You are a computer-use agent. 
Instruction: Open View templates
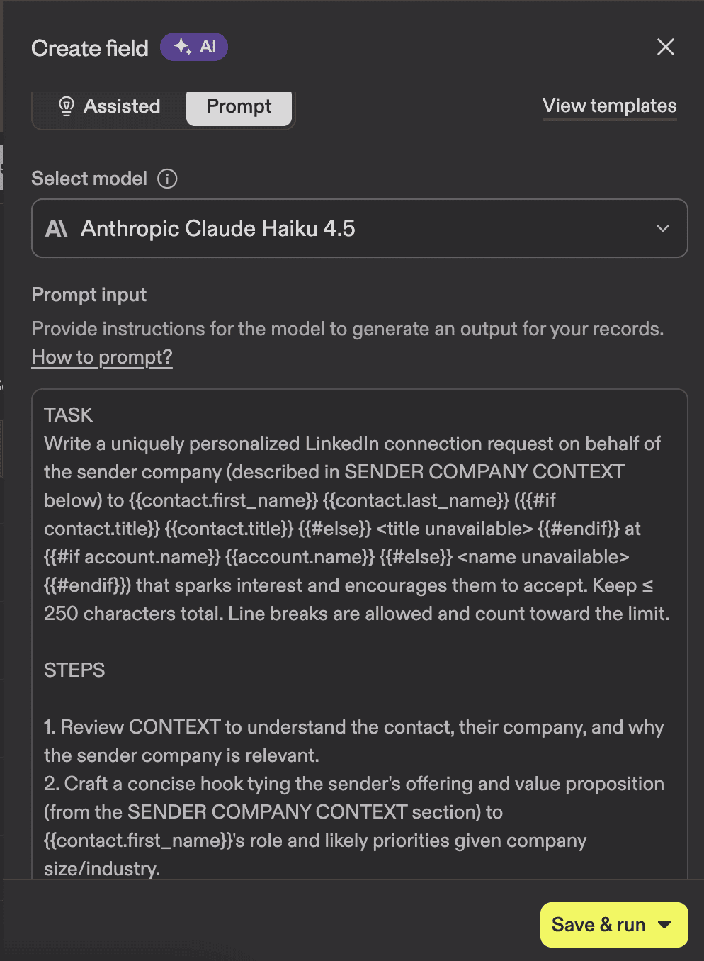[x=609, y=106]
